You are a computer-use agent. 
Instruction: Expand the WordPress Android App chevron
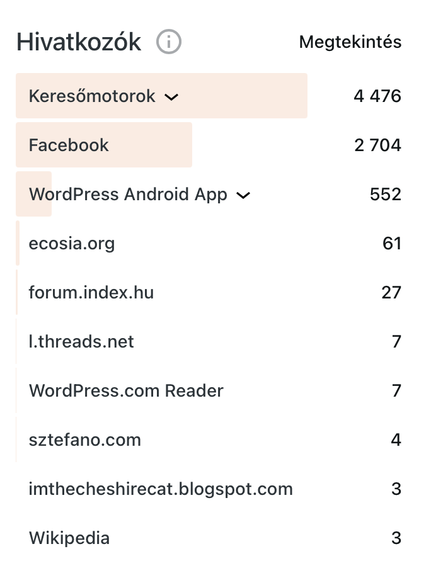tap(243, 195)
